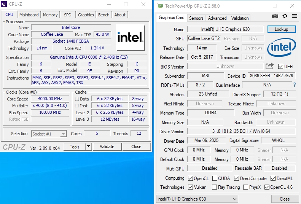The height and width of the screenshot is (204, 301).
Task: Switch to the Graphics tab in CPU-Z
Action: (x=86, y=15)
